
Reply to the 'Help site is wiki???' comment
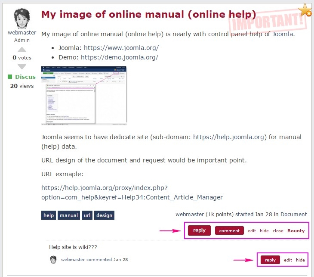(270, 260)
